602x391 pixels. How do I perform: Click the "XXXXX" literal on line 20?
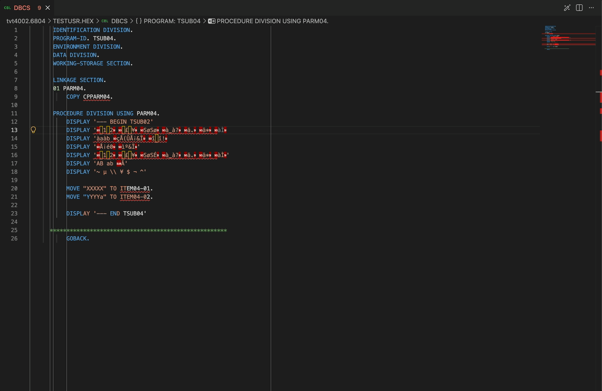(95, 188)
